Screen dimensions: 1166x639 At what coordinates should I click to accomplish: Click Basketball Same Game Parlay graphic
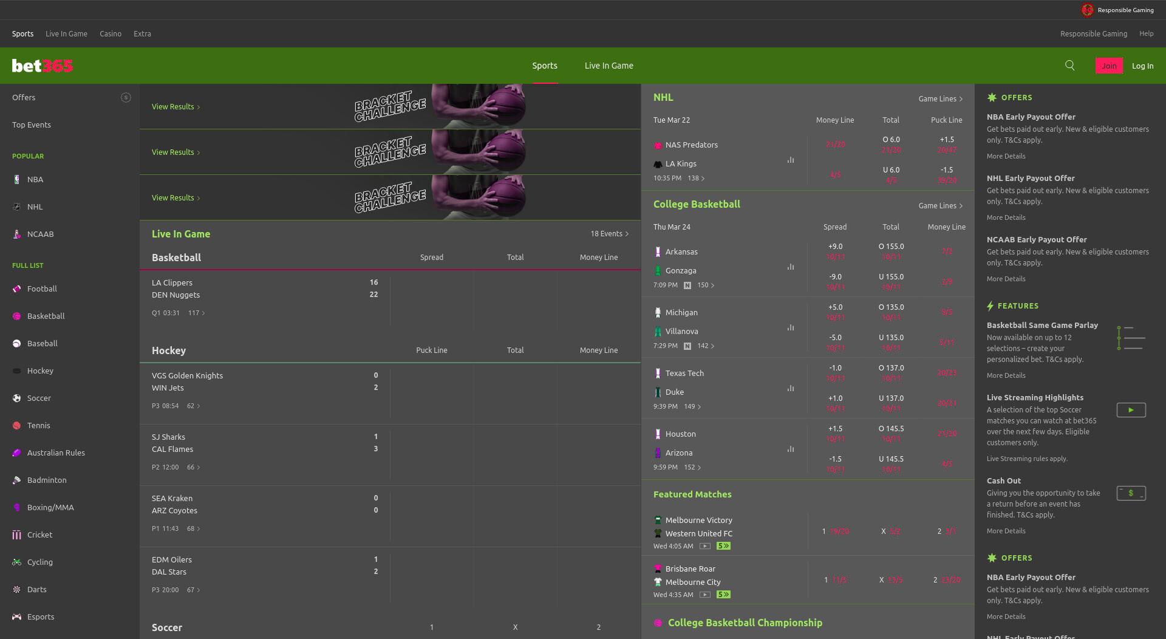tap(1131, 338)
